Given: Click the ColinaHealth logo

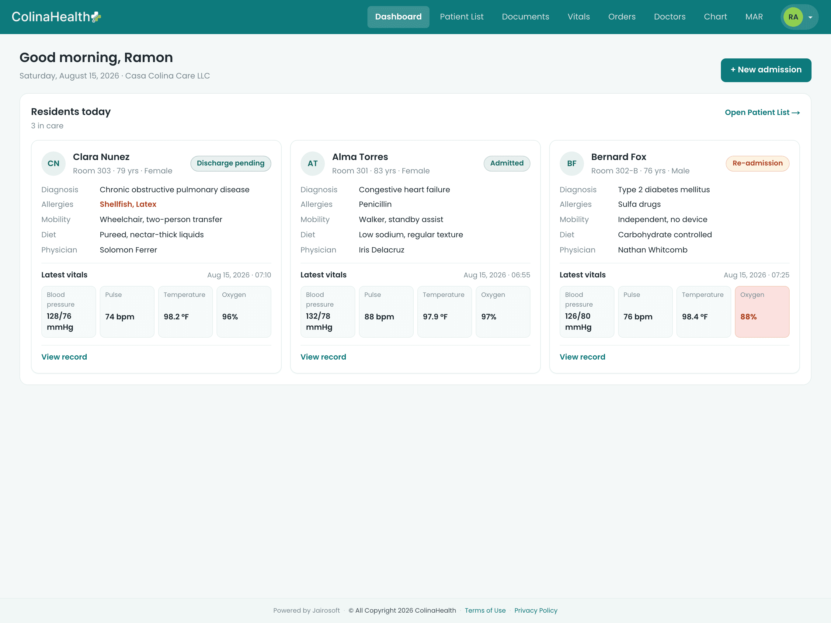Looking at the screenshot, I should pos(56,17).
